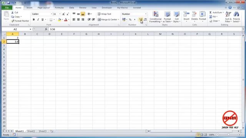Open text orientation options
This screenshot has width=246, height=138.
[x=90, y=14]
